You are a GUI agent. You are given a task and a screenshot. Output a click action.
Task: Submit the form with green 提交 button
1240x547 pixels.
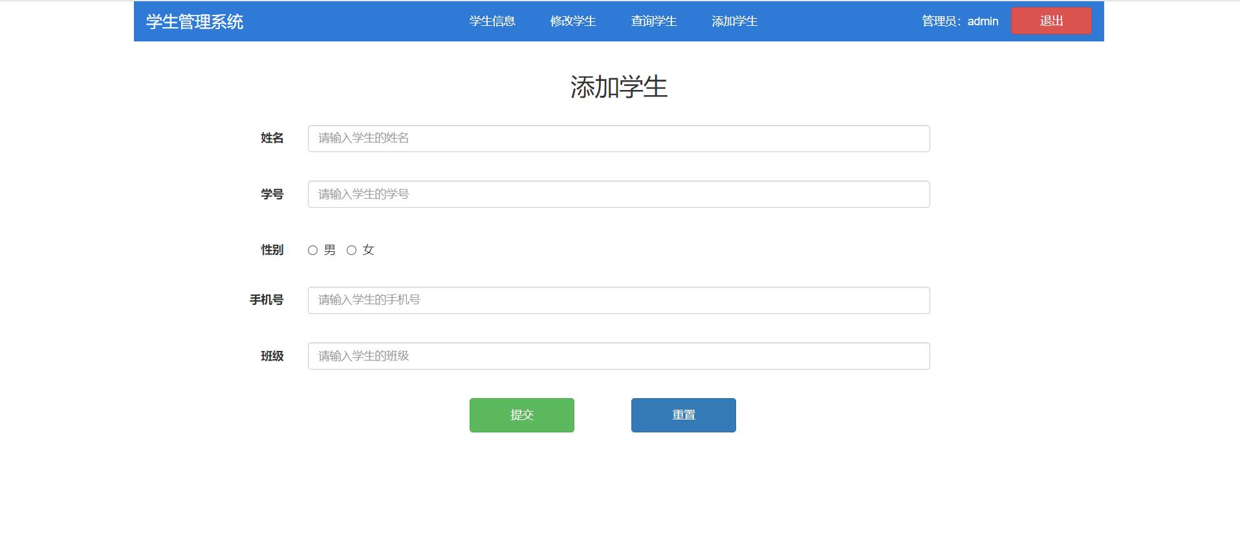coord(522,415)
